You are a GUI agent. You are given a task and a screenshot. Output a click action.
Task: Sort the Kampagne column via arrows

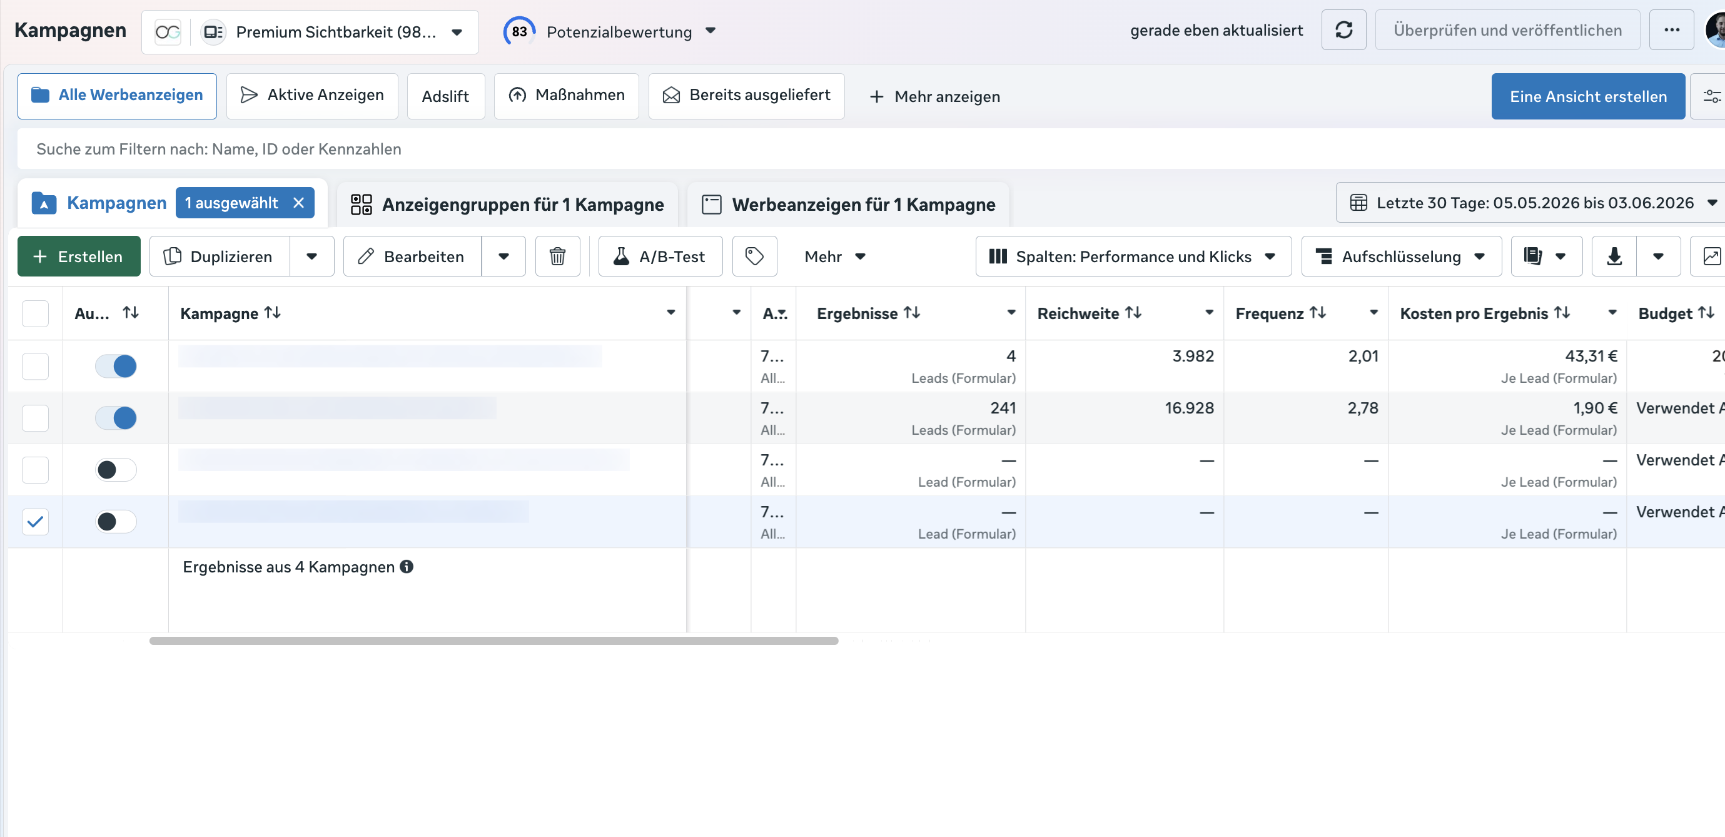click(x=273, y=313)
